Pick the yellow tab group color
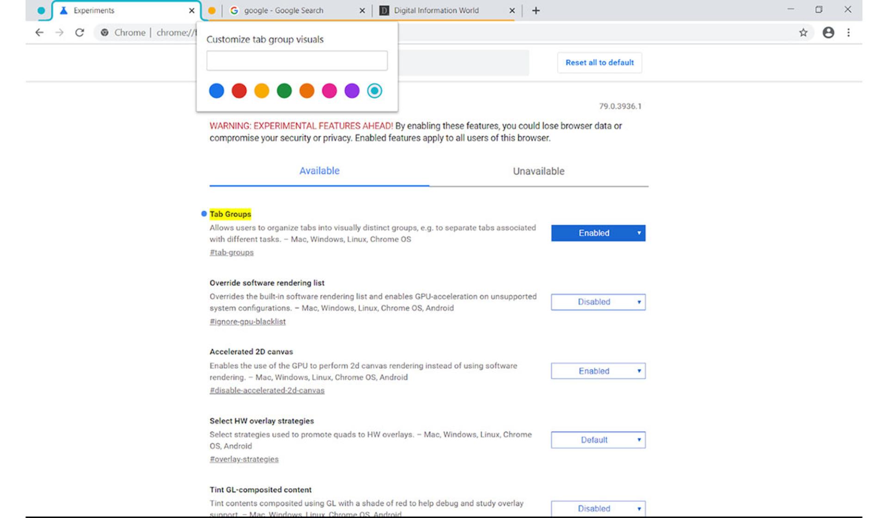 click(262, 91)
